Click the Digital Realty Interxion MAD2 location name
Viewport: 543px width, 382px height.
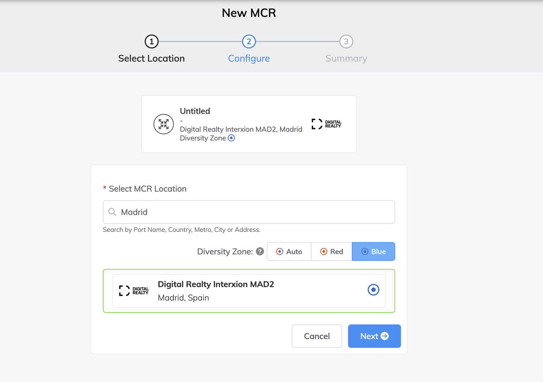tap(216, 284)
